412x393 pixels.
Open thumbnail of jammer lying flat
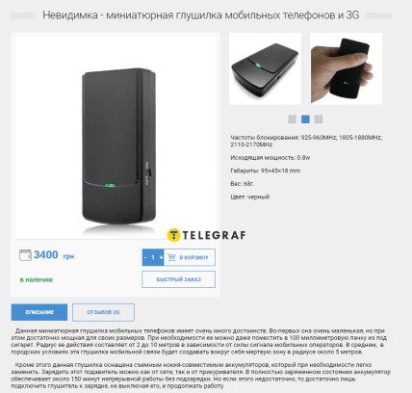tap(265, 68)
